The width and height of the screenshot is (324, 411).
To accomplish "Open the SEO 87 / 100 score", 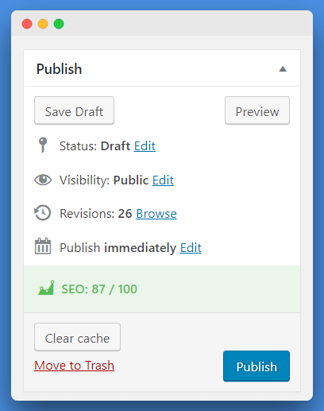I will point(99,289).
